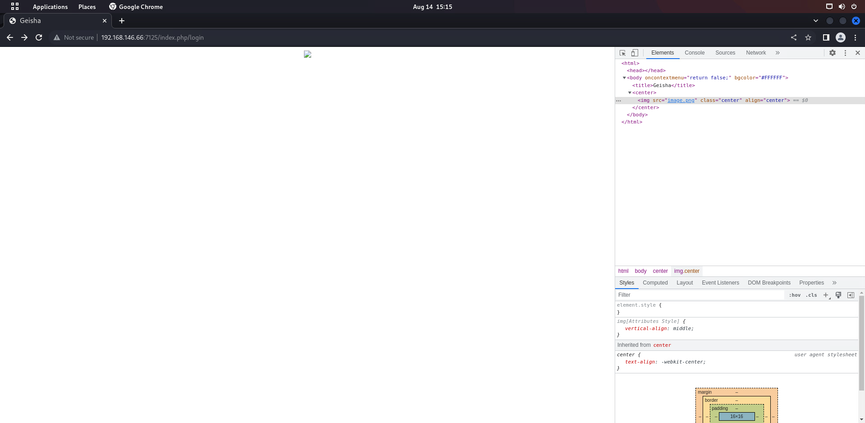Open the Places menu

[87, 7]
